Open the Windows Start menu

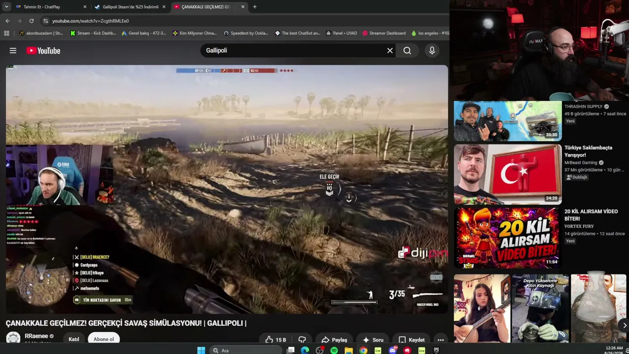pos(201,350)
